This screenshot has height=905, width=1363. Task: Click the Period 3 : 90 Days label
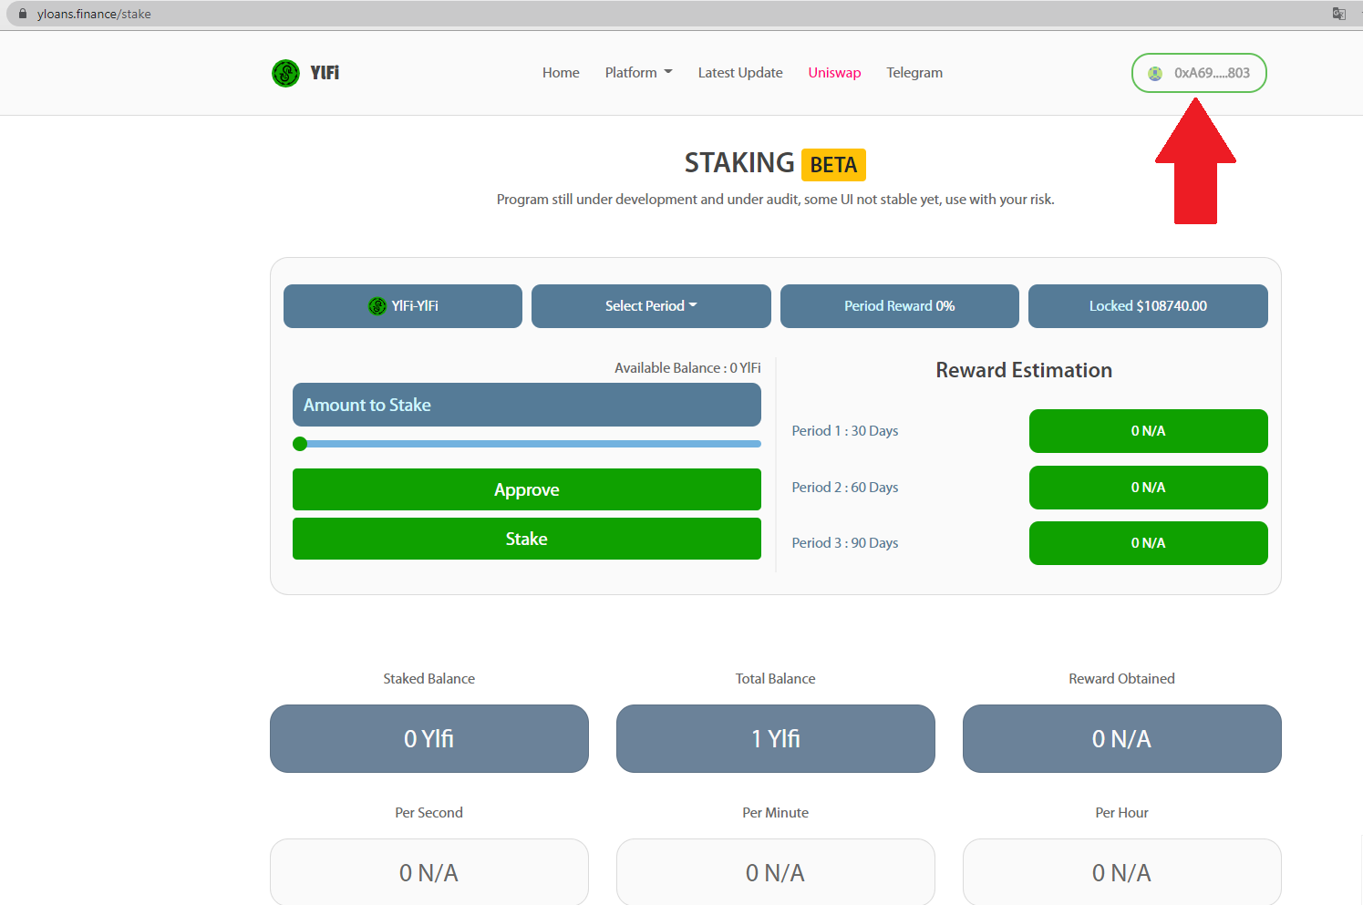pyautogui.click(x=845, y=543)
